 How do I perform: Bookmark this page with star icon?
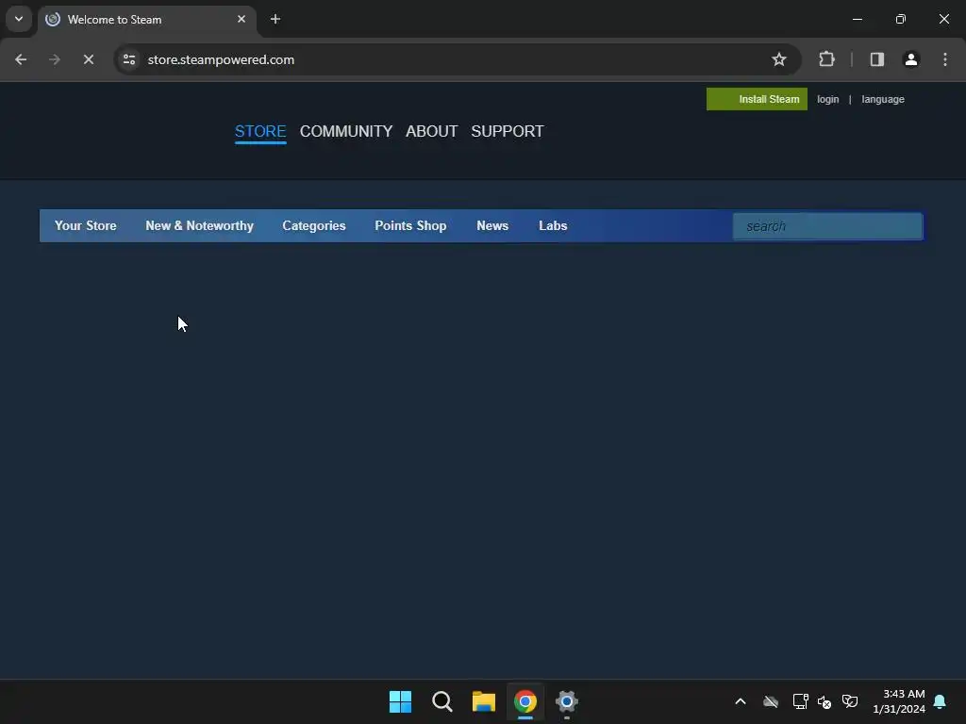(779, 59)
